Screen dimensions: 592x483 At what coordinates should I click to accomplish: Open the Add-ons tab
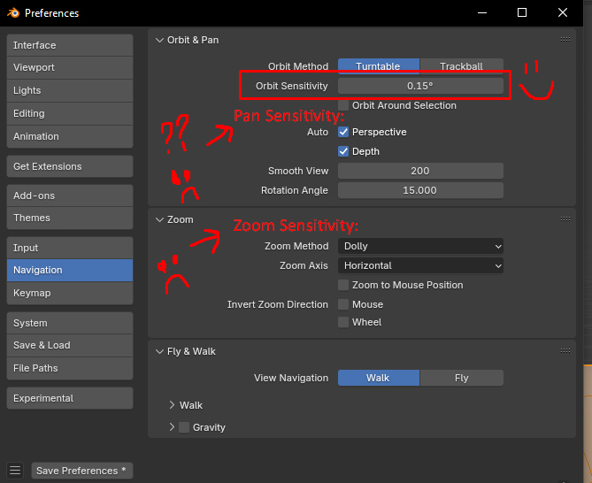pos(70,195)
